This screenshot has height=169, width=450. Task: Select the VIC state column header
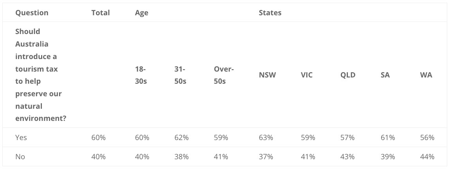[x=306, y=75]
